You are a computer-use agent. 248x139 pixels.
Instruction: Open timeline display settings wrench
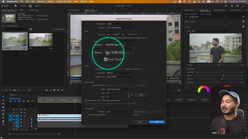[28, 101]
